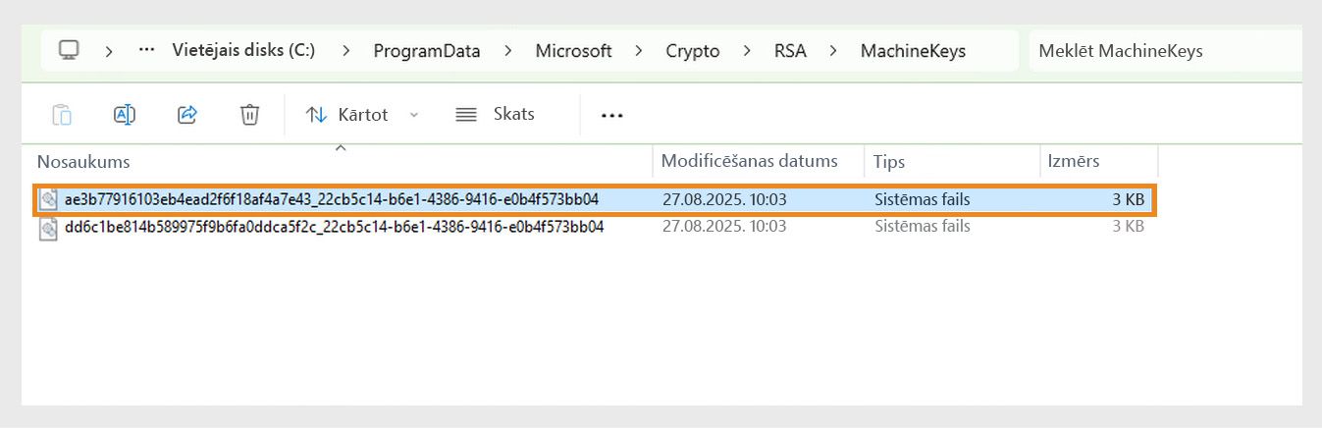The width and height of the screenshot is (1322, 428).
Task: Select the file starting with dd6c1be814b5
Action: (x=334, y=228)
